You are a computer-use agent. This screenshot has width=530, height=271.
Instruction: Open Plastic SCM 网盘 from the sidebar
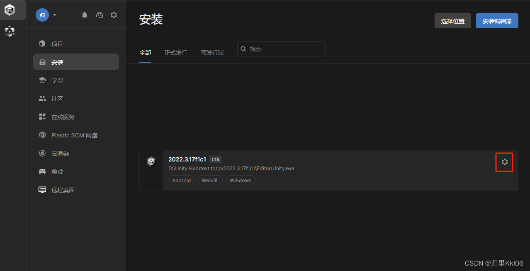tap(73, 135)
